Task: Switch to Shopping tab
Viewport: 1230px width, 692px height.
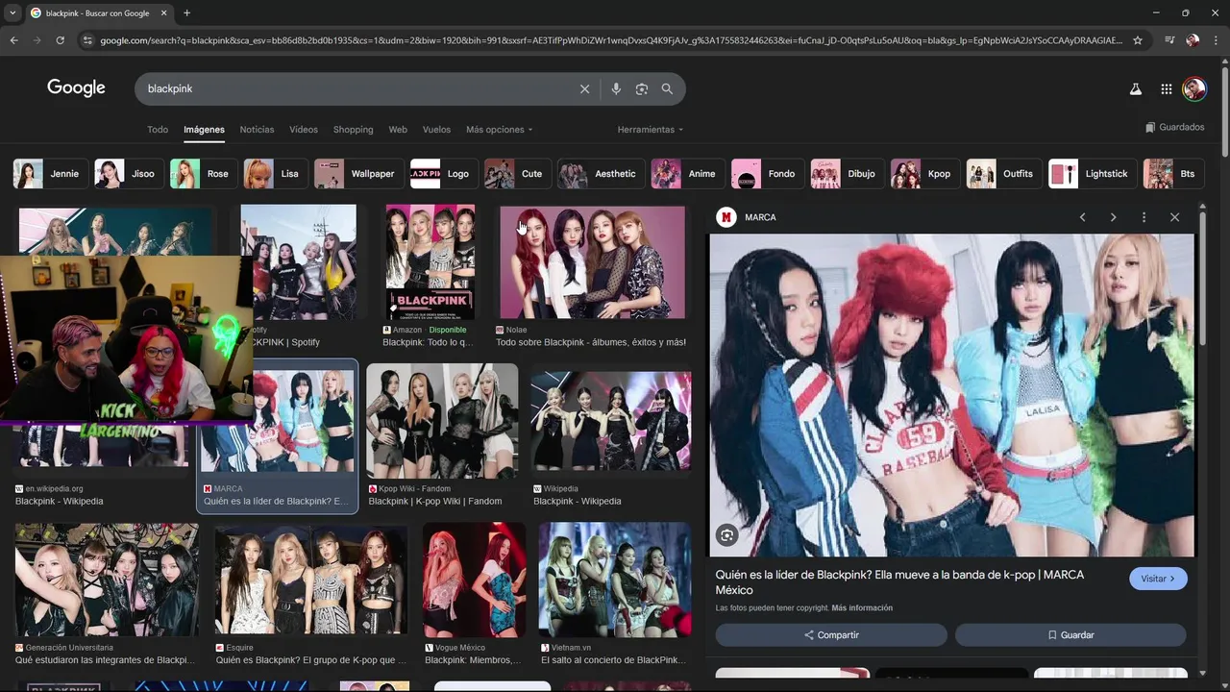Action: click(353, 130)
